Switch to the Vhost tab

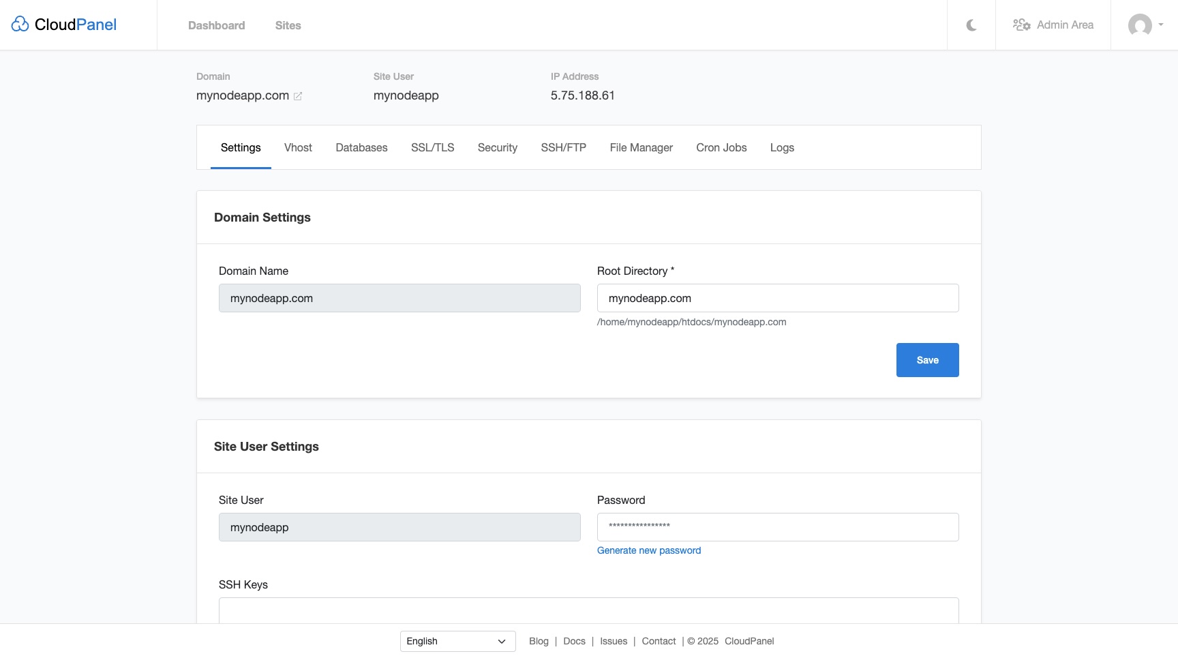[298, 148]
